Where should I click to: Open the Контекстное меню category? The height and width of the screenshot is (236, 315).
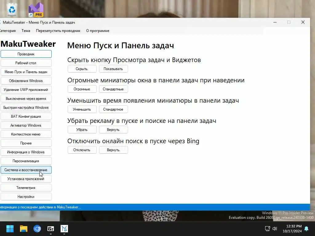point(26,134)
